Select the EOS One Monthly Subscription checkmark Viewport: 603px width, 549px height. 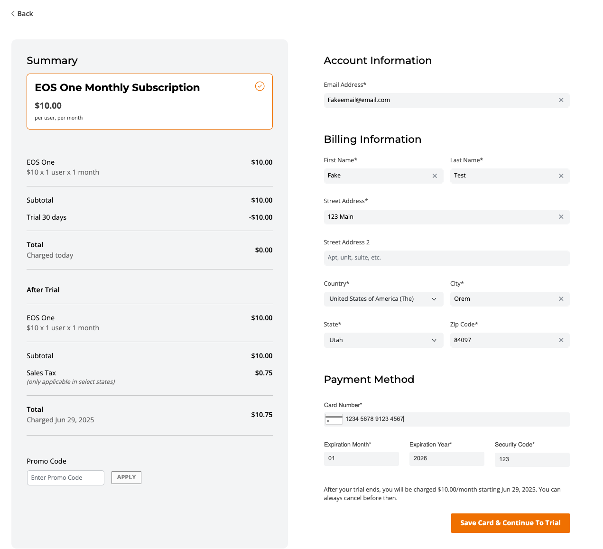tap(260, 86)
